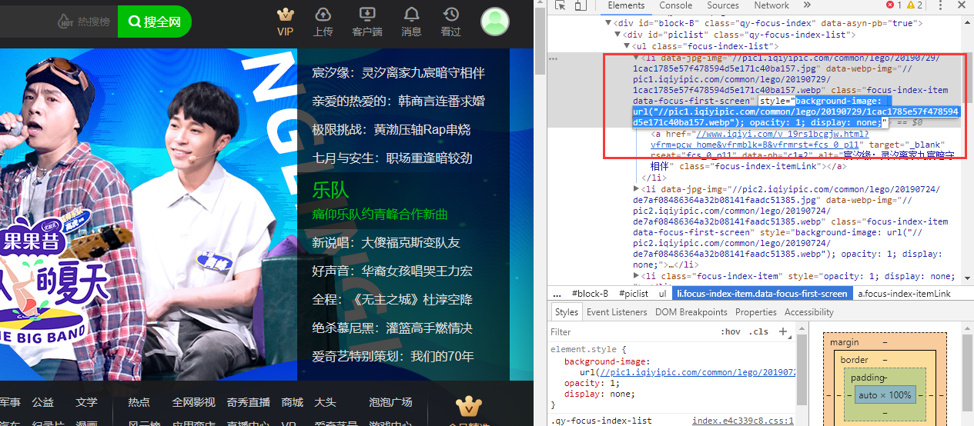Close the DevTools panel
The height and width of the screenshot is (426, 974).
tap(962, 5)
